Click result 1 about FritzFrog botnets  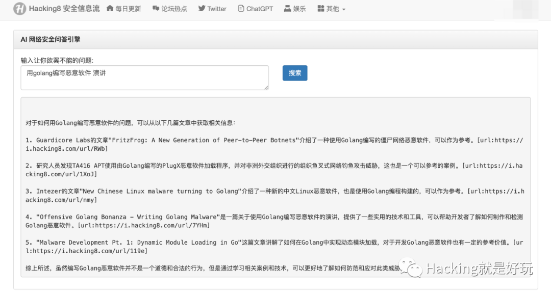click(x=274, y=144)
